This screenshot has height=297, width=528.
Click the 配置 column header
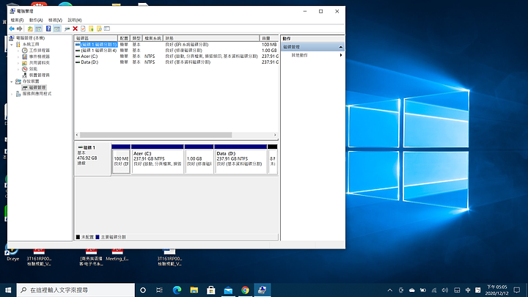coord(124,38)
